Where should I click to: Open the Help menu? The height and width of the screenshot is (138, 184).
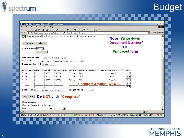[52, 27]
